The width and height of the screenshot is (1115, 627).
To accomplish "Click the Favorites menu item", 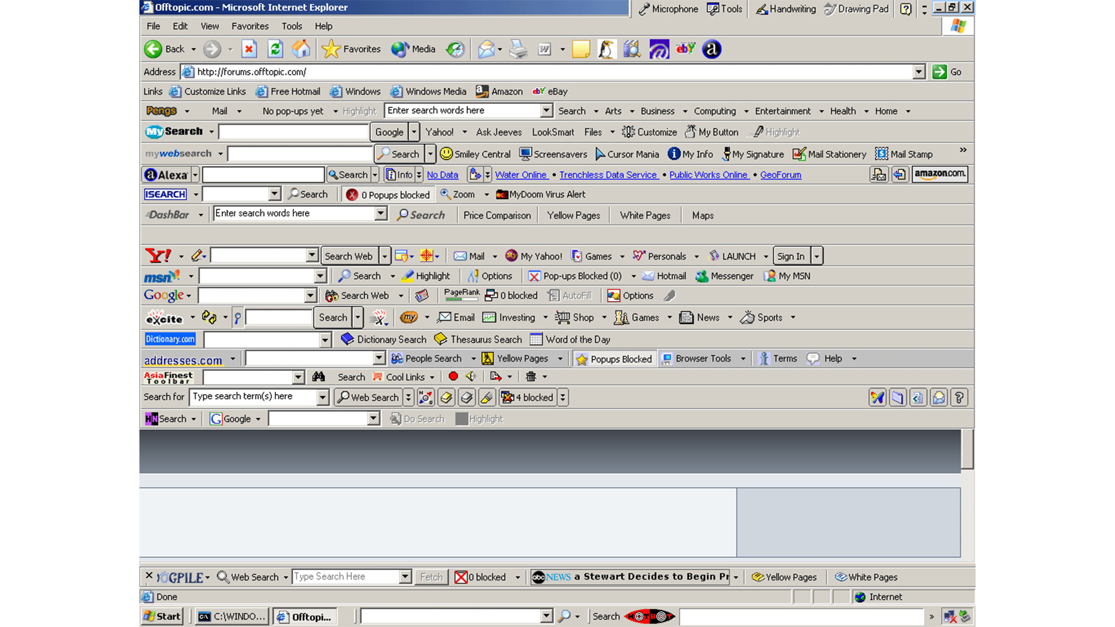I will point(249,26).
